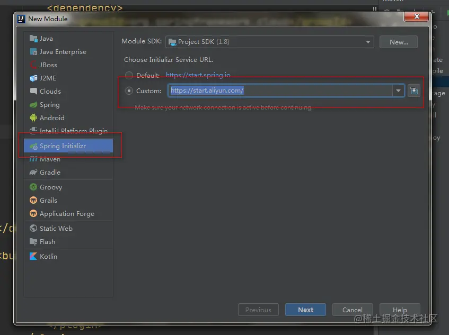Select the Grails module type
The image size is (449, 335).
[x=68, y=201]
